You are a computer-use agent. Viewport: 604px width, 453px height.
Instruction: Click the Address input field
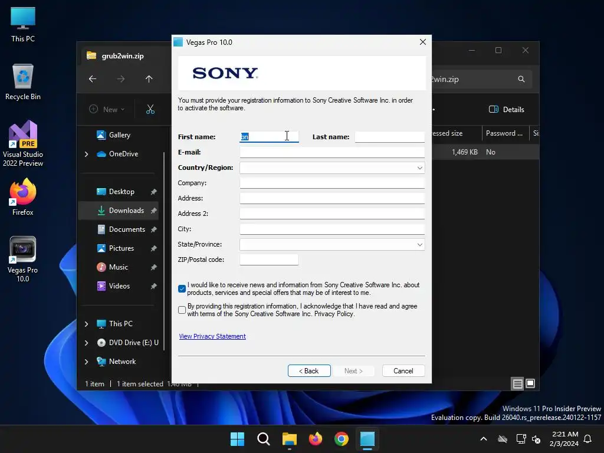pos(332,198)
